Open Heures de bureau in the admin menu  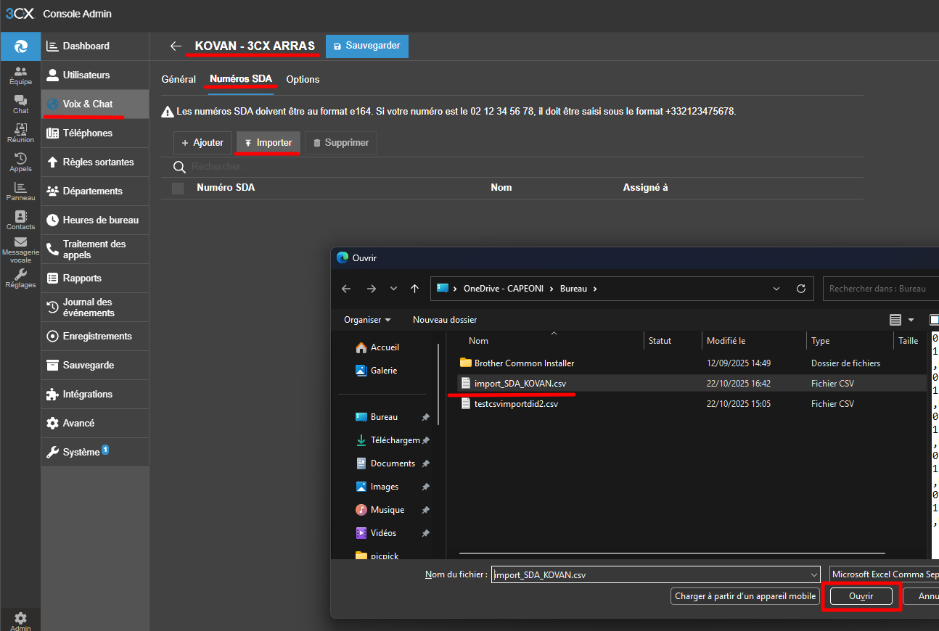(x=95, y=220)
